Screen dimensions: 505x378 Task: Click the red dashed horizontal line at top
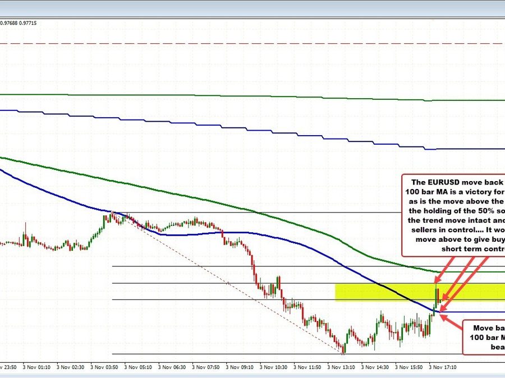click(x=252, y=43)
